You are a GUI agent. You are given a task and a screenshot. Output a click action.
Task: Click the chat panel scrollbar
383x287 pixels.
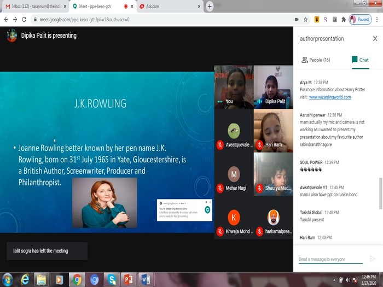click(380, 194)
